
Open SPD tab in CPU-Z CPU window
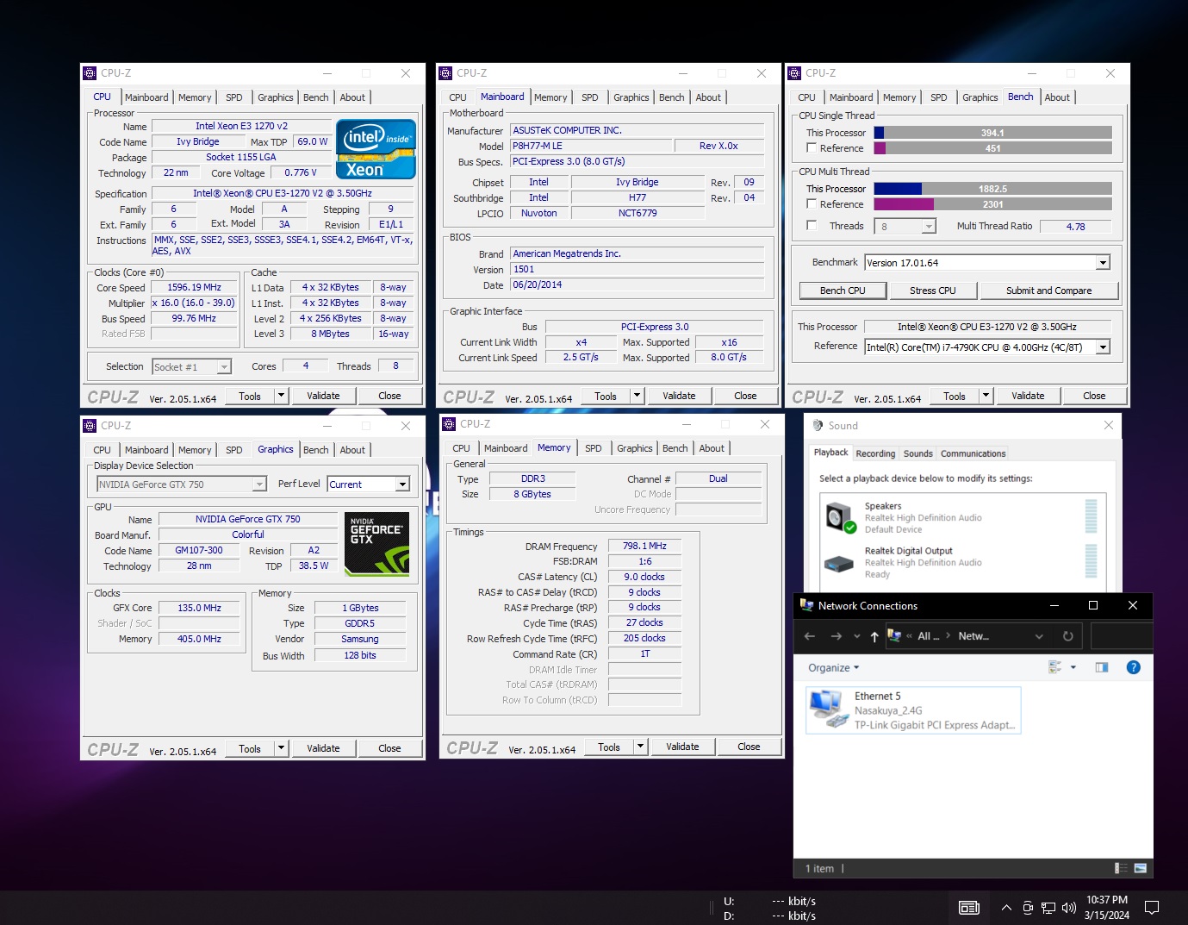pyautogui.click(x=234, y=97)
